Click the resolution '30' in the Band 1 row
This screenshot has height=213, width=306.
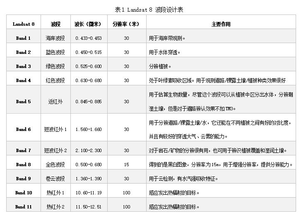[x=126, y=38]
